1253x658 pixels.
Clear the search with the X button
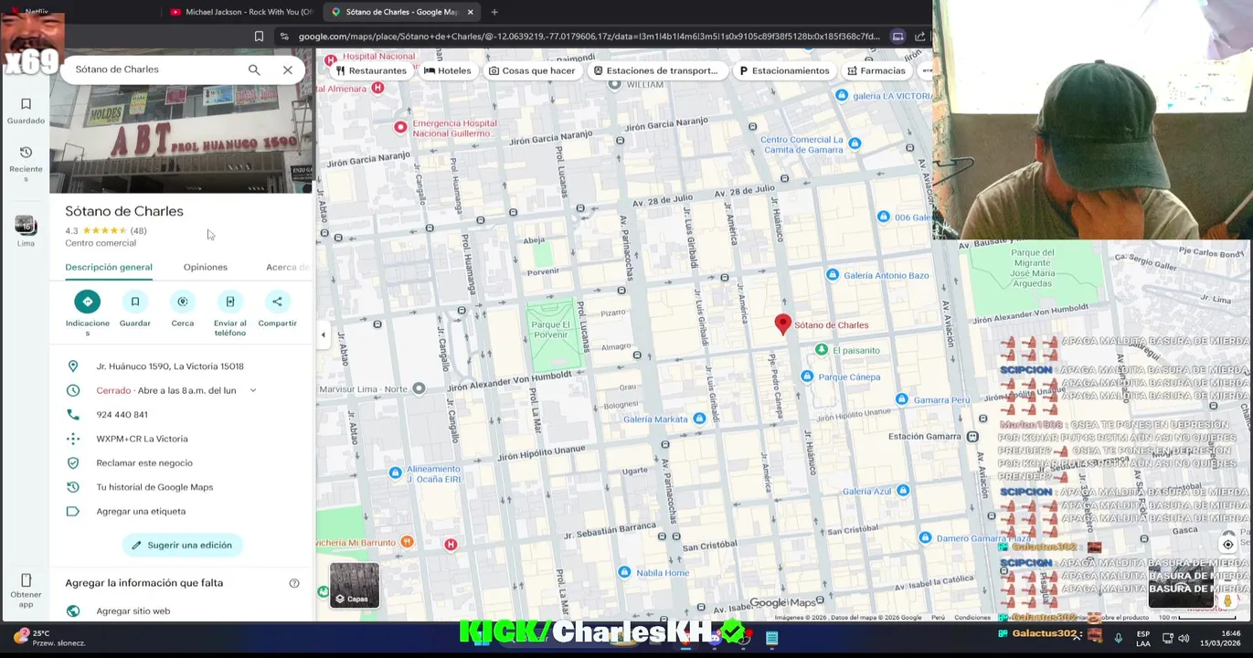pos(288,69)
